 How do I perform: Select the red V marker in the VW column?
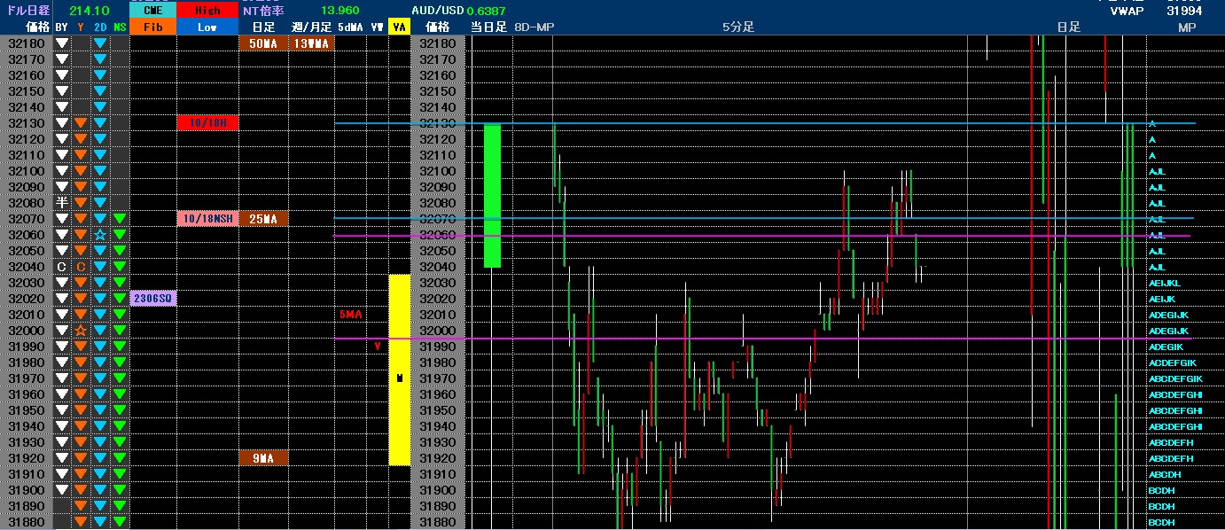[378, 347]
